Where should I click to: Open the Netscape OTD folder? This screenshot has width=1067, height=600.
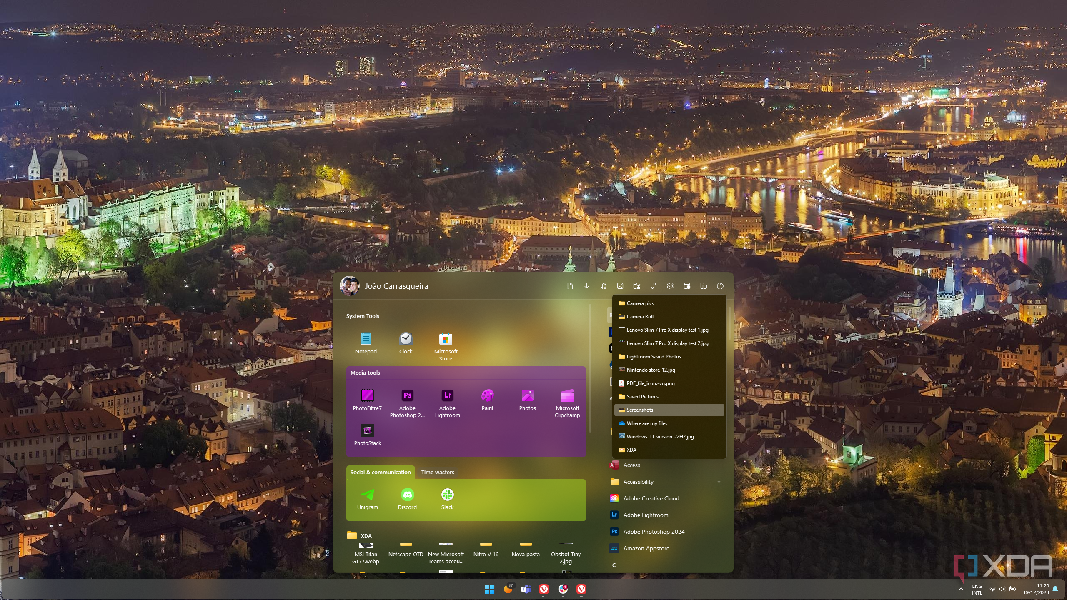[406, 550]
